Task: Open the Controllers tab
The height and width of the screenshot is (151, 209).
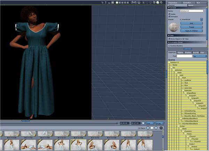Action: [186, 2]
